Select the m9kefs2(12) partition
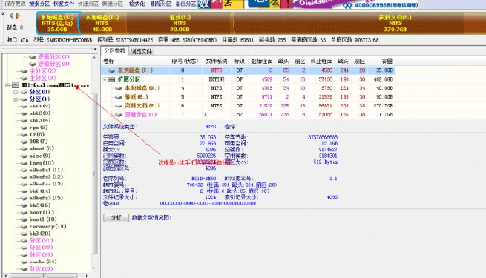 pyautogui.click(x=46, y=176)
